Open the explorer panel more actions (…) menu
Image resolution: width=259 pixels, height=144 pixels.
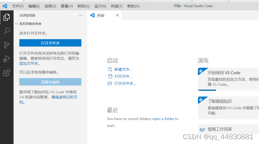80,15
